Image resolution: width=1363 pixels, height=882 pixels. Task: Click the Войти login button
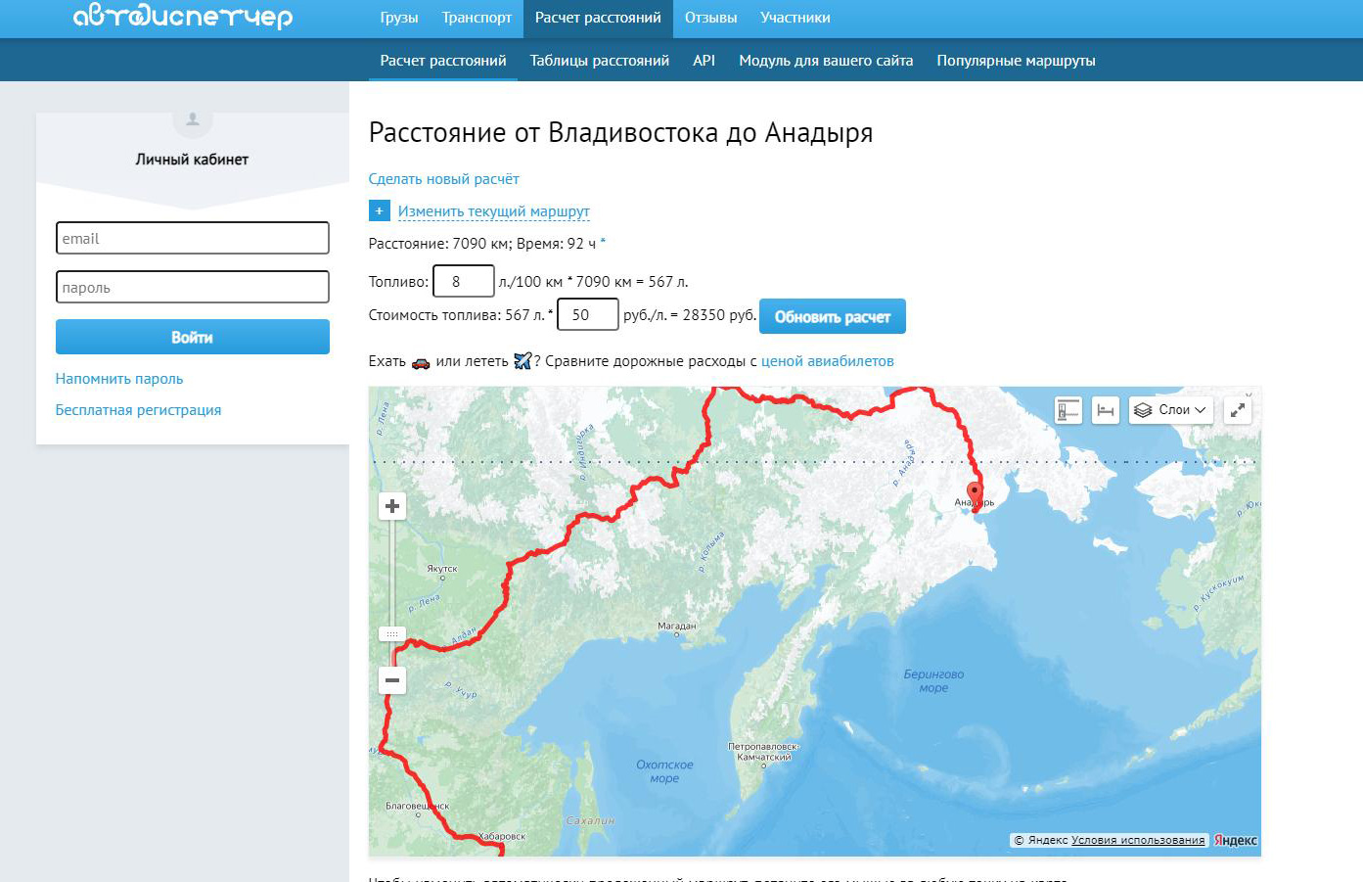[x=193, y=337]
